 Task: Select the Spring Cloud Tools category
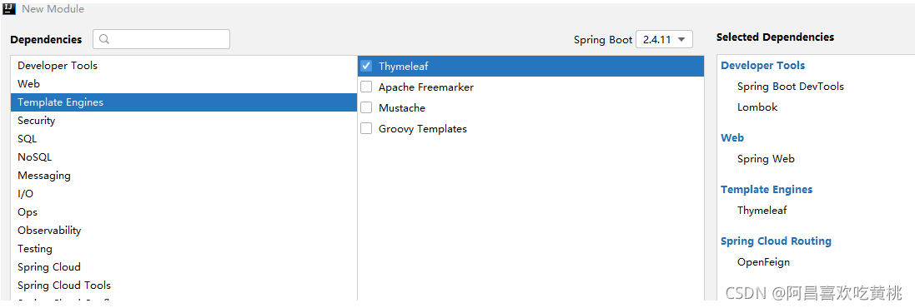point(184,286)
